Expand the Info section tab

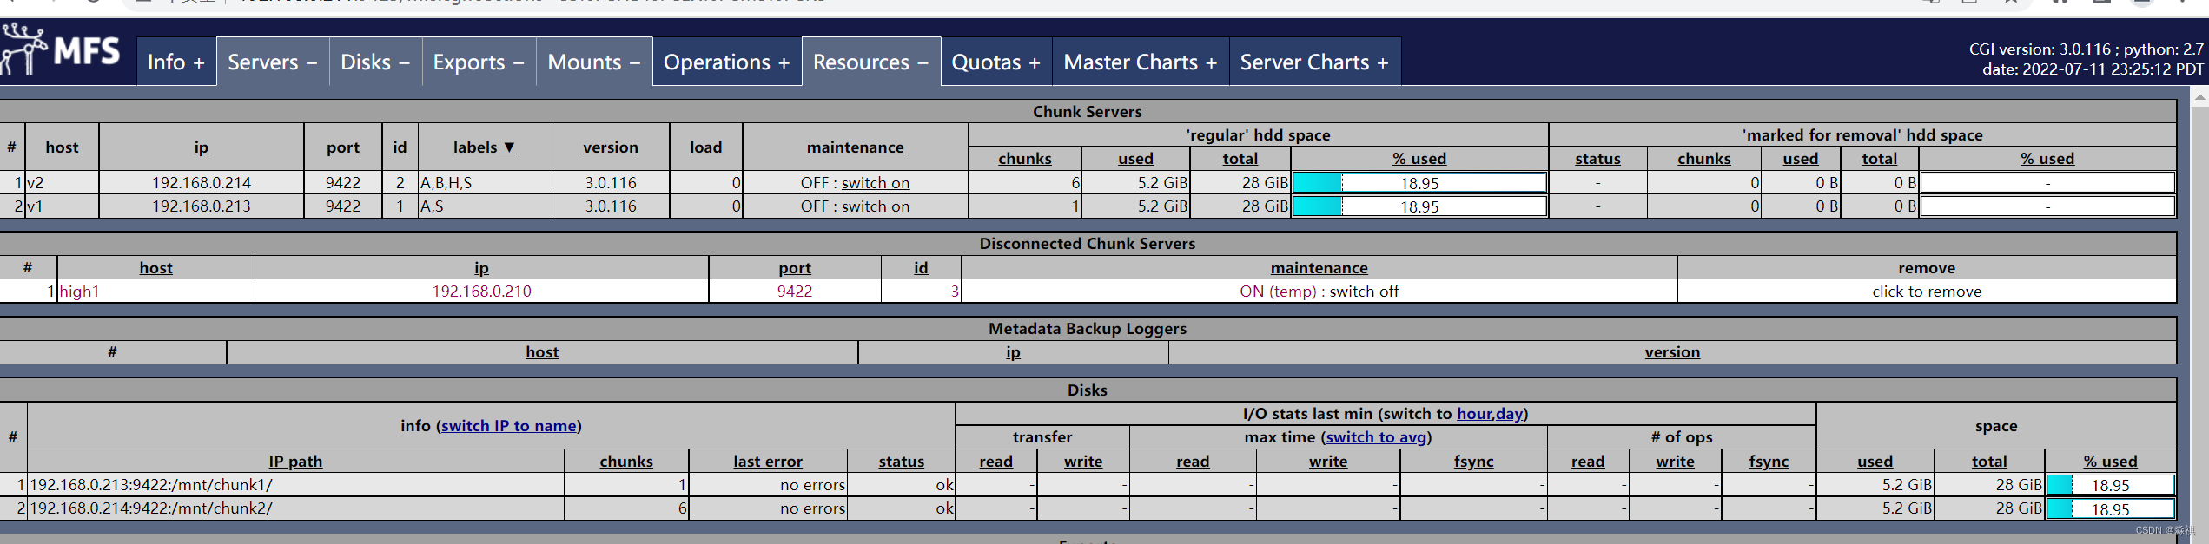pyautogui.click(x=176, y=62)
